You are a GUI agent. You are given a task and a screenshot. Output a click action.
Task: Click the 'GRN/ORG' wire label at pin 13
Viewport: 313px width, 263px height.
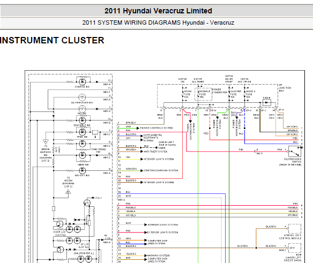(x=131, y=169)
